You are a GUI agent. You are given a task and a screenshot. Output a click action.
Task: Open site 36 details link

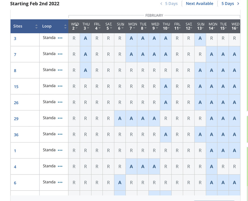pos(16,135)
